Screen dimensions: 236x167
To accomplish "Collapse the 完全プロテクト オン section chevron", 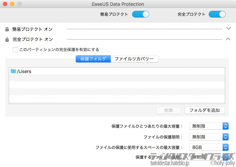I will pyautogui.click(x=228, y=39).
